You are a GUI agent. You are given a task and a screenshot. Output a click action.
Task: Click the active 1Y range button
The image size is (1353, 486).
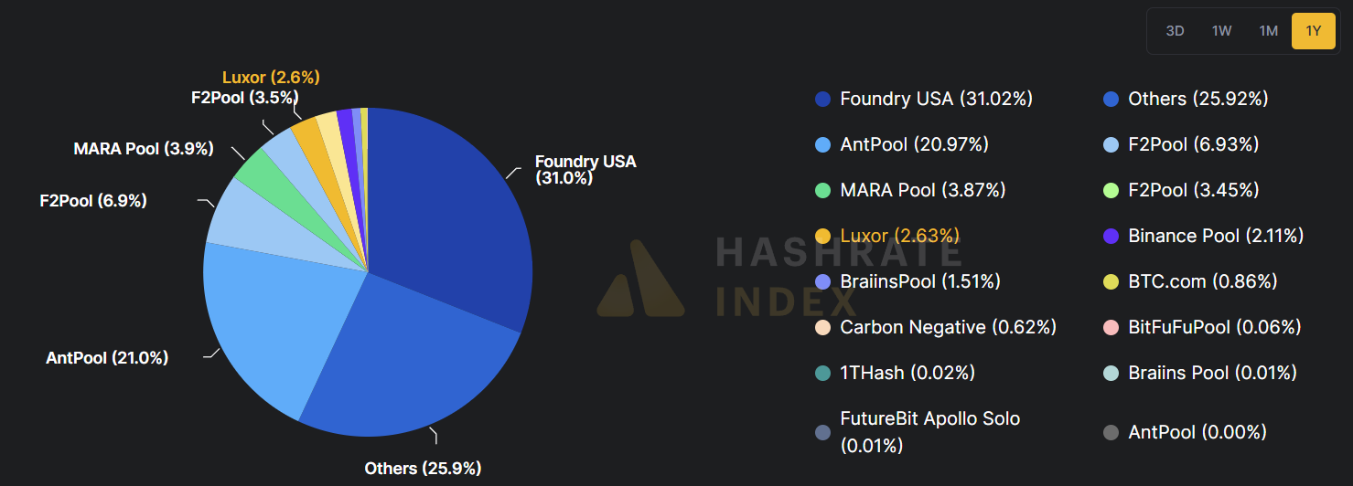[1313, 31]
